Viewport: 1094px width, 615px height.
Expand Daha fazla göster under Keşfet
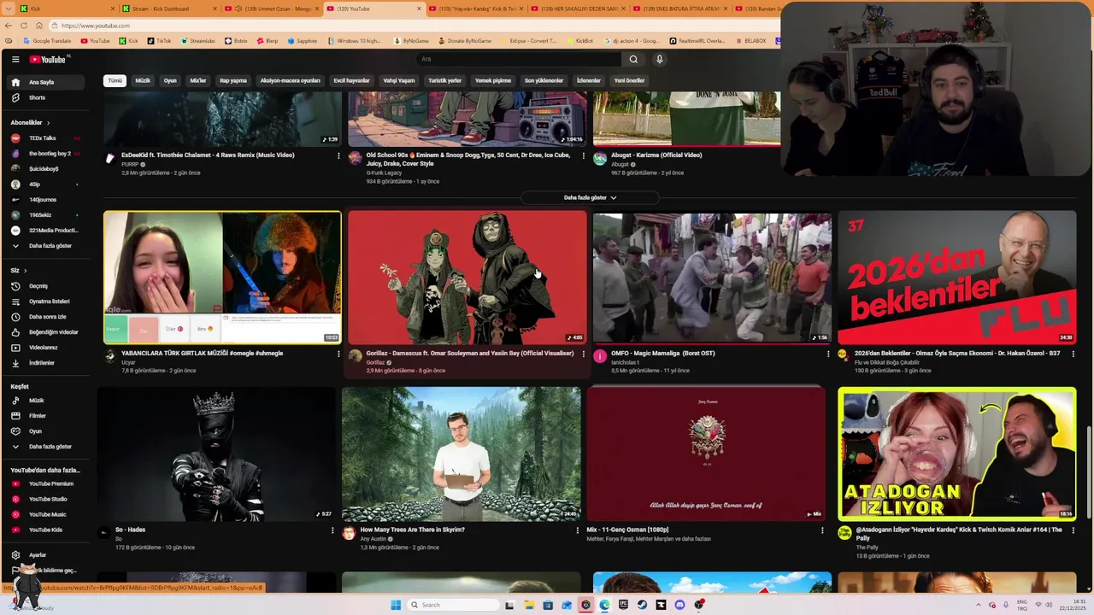tap(47, 447)
